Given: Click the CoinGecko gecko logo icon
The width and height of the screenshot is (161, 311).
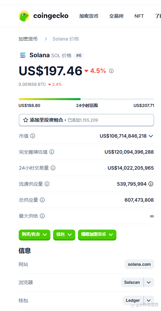Looking at the screenshot, I should (x=24, y=16).
